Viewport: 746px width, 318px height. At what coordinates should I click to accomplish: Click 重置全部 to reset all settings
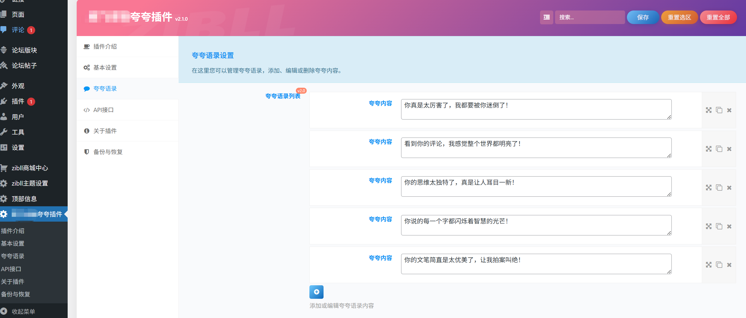coord(718,17)
